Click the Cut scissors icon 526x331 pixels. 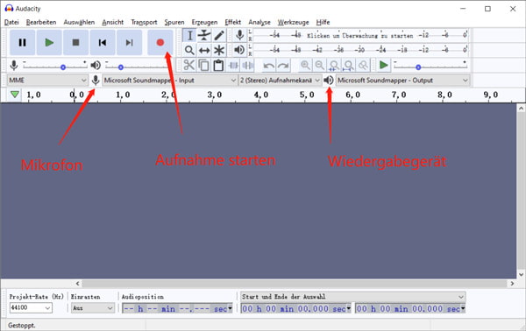coord(189,65)
